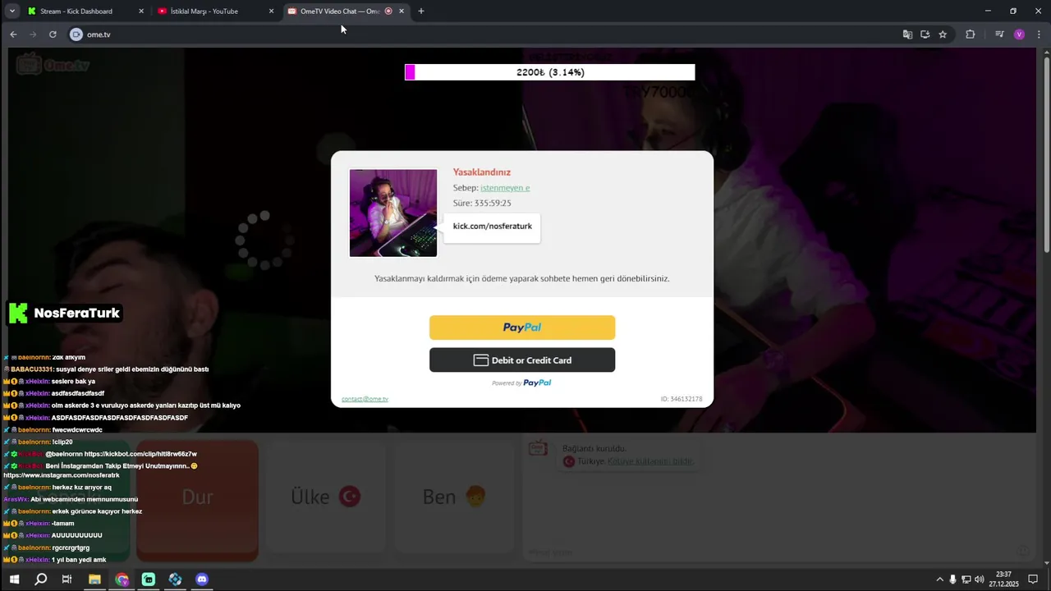Reload the ome.tv page

coord(53,34)
